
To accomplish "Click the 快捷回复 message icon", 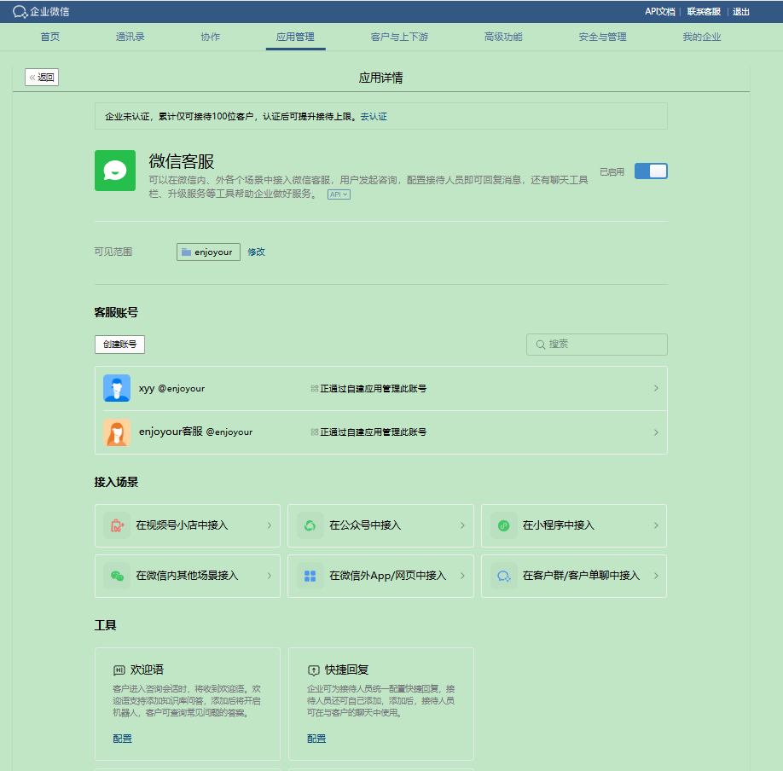I will click(313, 670).
